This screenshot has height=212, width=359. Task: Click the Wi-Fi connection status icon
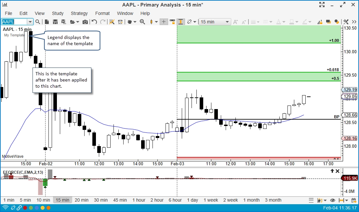coord(6,208)
